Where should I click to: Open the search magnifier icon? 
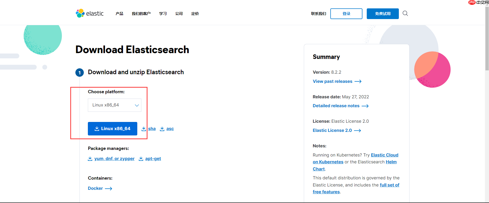click(405, 13)
